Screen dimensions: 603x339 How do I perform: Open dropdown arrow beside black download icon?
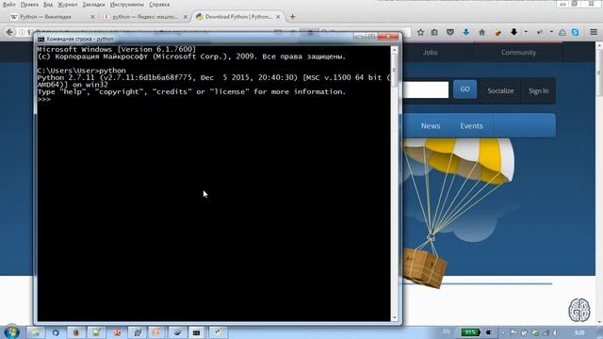(526, 32)
